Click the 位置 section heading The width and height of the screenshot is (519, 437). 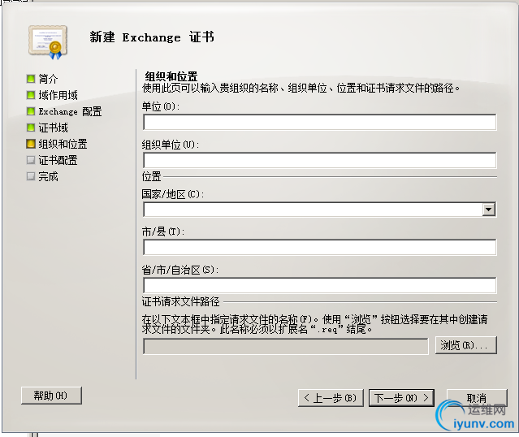pyautogui.click(x=151, y=176)
